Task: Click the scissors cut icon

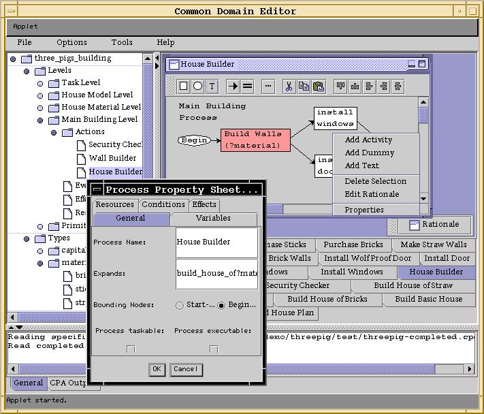Action: tap(289, 86)
